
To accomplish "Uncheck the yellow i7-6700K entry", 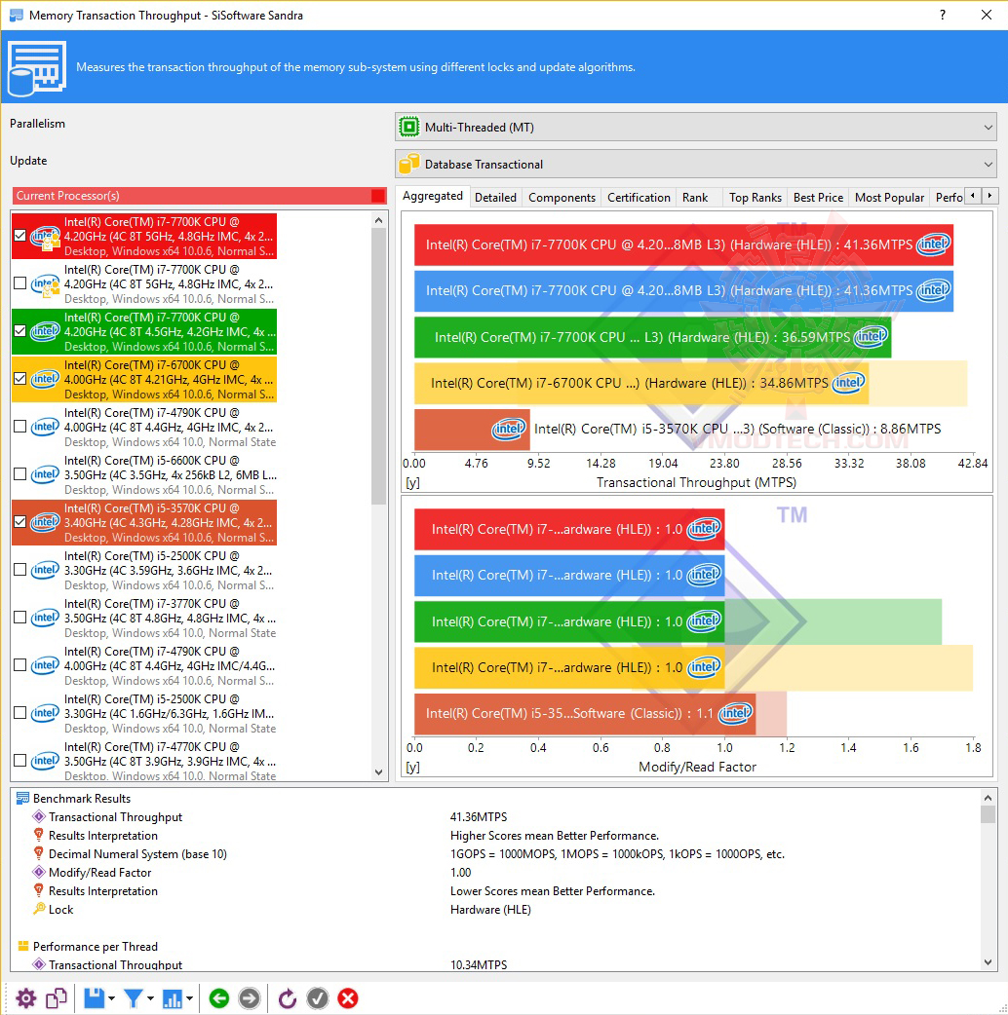I will 20,379.
